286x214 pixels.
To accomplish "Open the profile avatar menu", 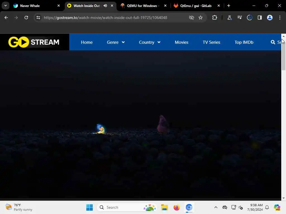I will click(x=270, y=18).
